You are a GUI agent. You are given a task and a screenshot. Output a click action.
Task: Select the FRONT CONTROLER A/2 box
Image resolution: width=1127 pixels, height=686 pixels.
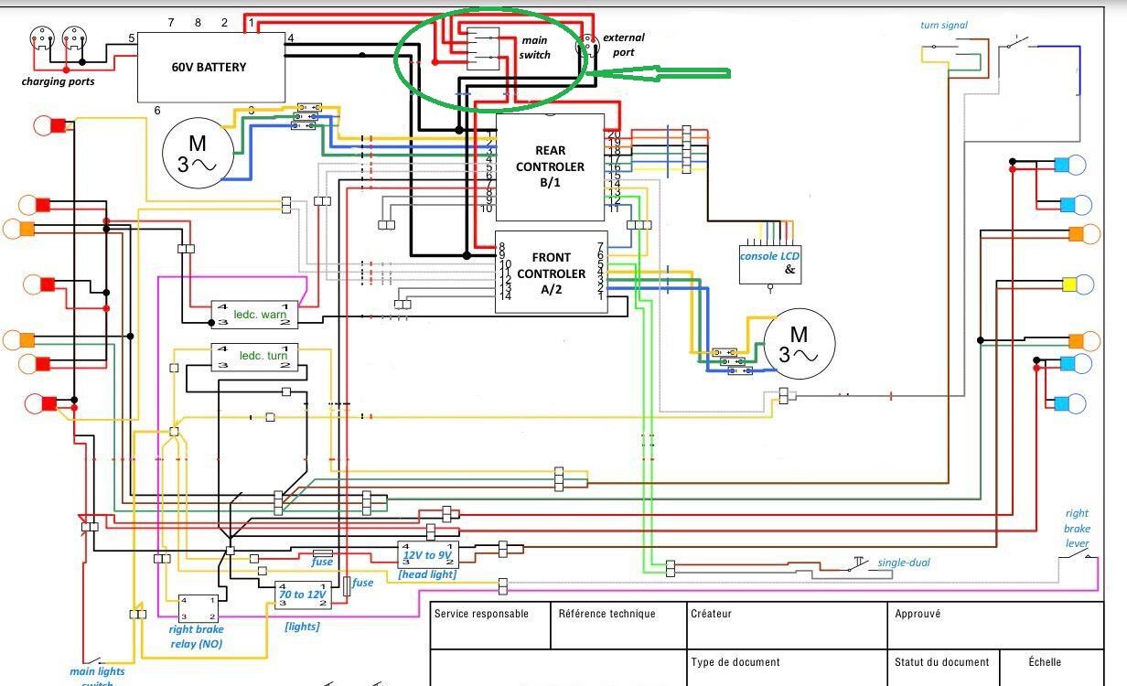pyautogui.click(x=550, y=272)
